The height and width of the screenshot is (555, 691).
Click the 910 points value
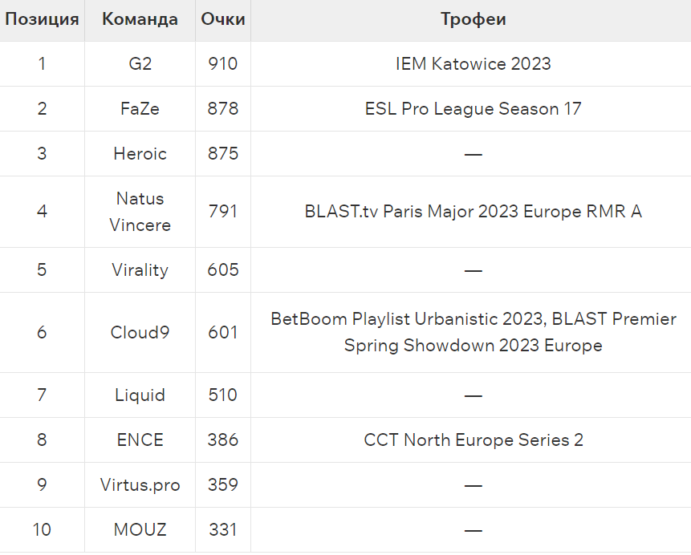click(223, 64)
